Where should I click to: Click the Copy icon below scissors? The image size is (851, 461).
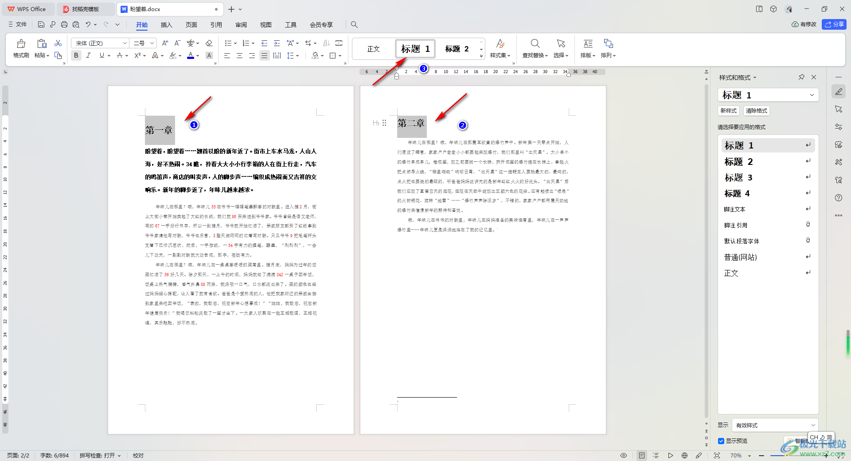pos(58,55)
